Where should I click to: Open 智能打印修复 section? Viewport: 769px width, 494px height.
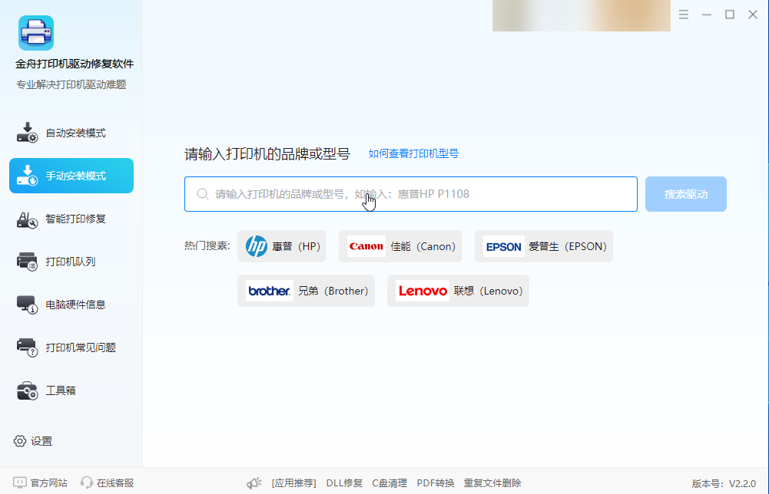(71, 219)
